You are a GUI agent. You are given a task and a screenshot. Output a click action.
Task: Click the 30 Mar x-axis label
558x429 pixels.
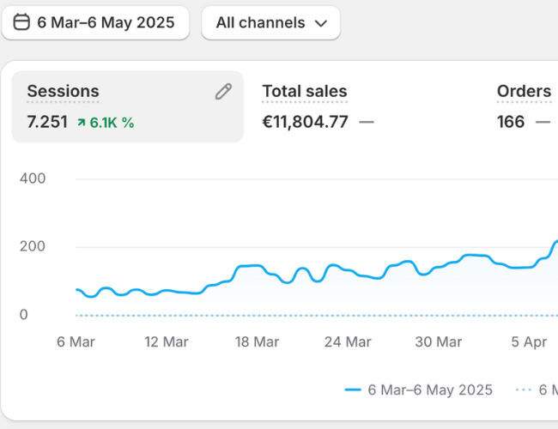(x=438, y=341)
